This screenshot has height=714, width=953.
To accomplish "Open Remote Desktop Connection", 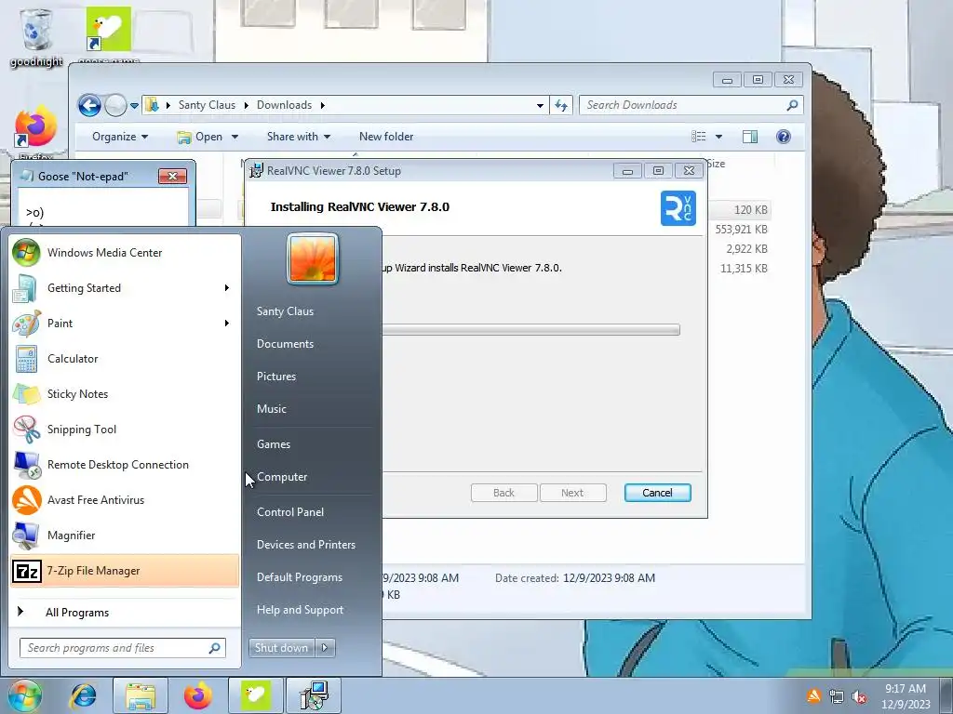I will tap(125, 465).
